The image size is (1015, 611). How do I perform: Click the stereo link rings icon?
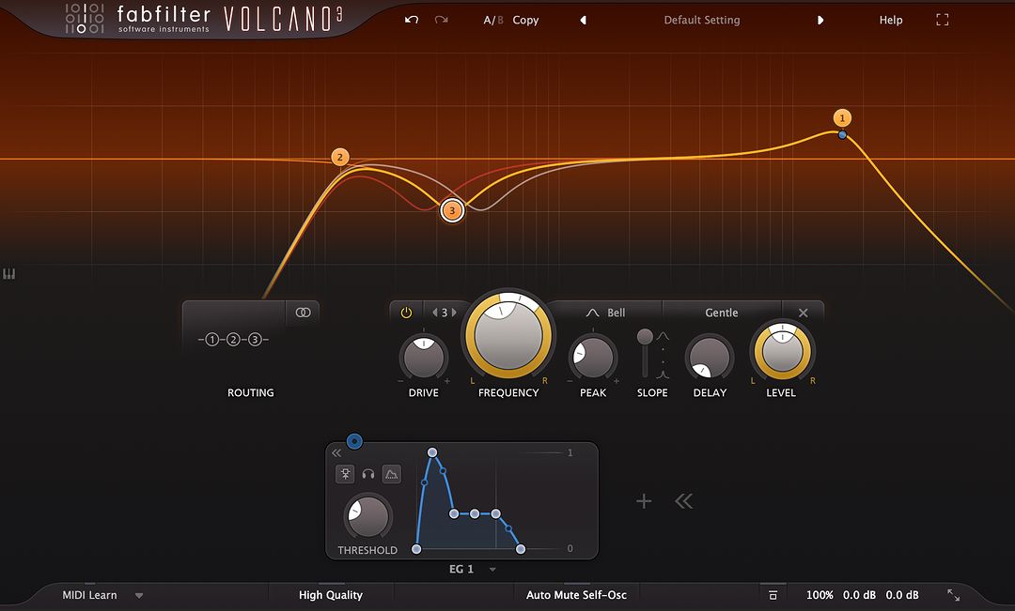(303, 313)
